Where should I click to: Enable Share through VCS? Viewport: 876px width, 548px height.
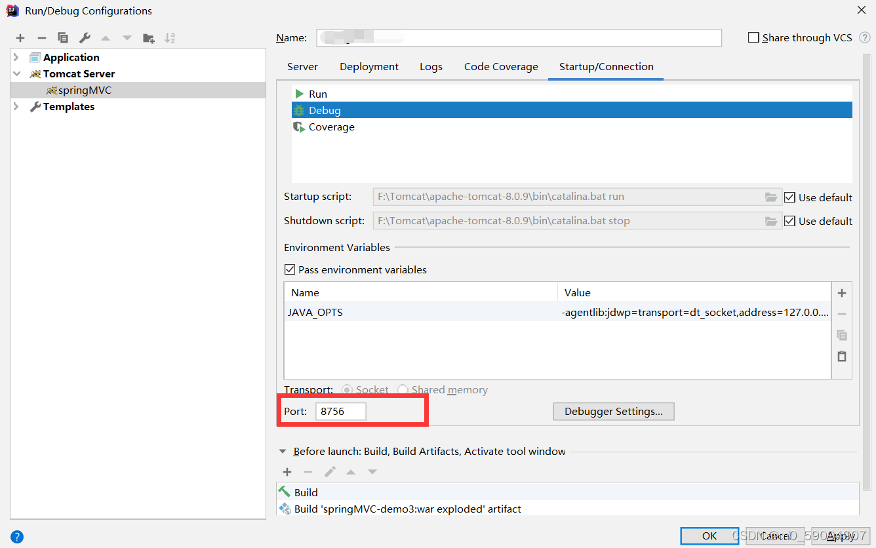click(753, 37)
